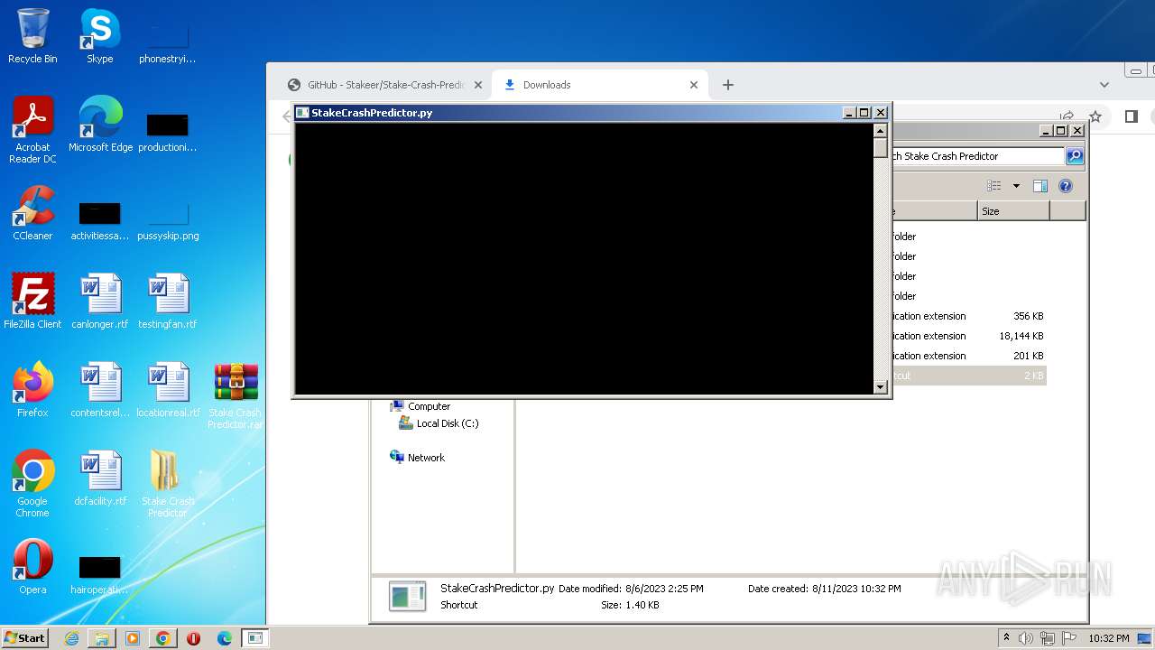The width and height of the screenshot is (1155, 650).
Task: Open the Opera desktop shortcut
Action: [32, 567]
